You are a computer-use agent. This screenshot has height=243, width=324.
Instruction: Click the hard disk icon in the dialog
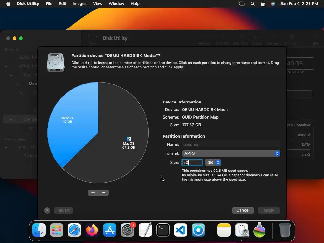pyautogui.click(x=56, y=62)
